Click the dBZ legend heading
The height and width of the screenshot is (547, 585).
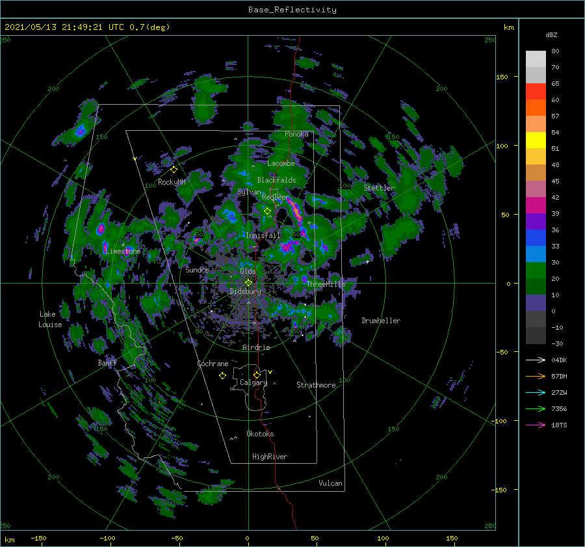(x=551, y=35)
